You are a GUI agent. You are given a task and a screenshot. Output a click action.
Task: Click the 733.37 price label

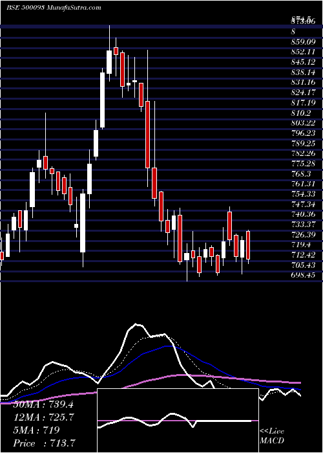(303, 224)
